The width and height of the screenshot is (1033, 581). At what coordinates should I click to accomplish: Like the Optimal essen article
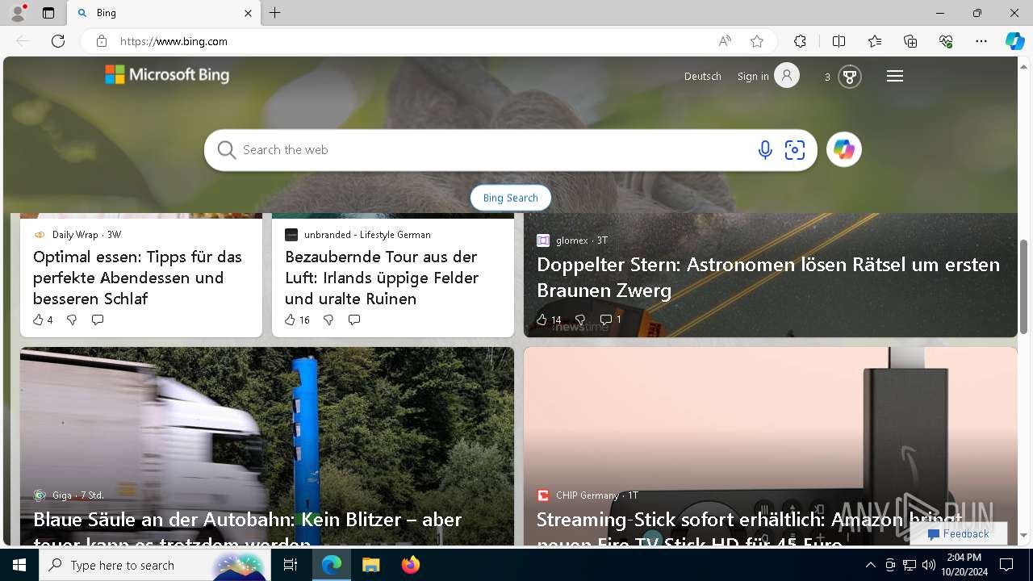pos(43,320)
